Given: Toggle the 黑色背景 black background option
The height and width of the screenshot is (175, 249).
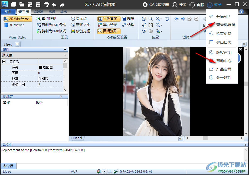Looking at the screenshot, I should coord(109,19).
